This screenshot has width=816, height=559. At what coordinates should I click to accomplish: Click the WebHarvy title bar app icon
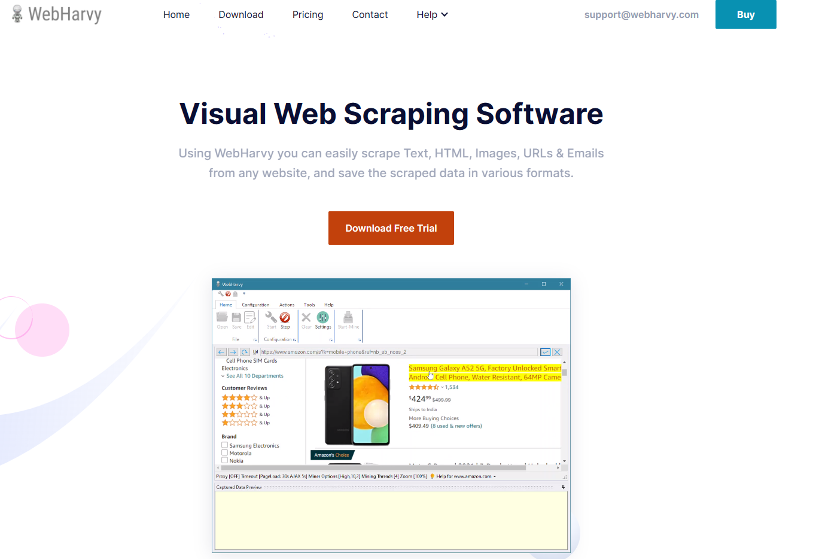(218, 284)
